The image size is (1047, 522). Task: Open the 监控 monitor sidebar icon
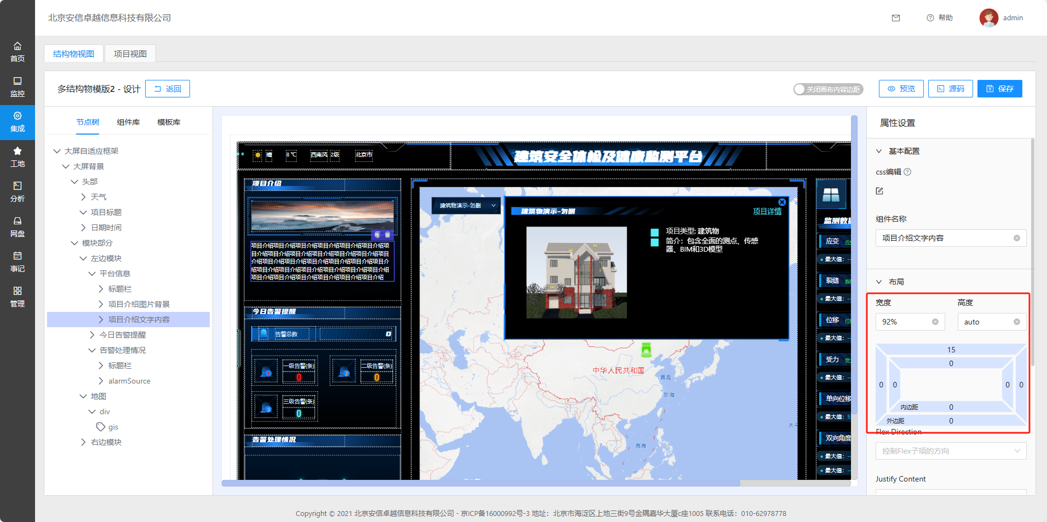click(18, 86)
